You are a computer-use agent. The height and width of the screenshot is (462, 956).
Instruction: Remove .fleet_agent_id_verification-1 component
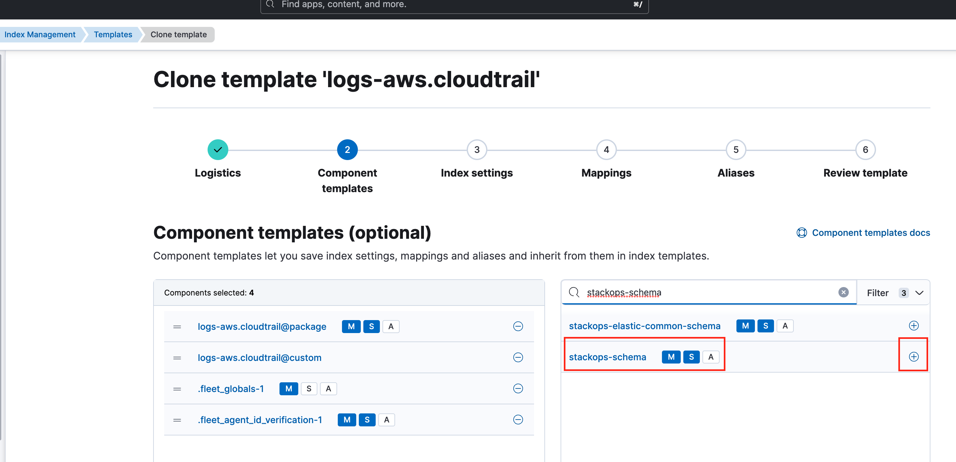pyautogui.click(x=518, y=420)
